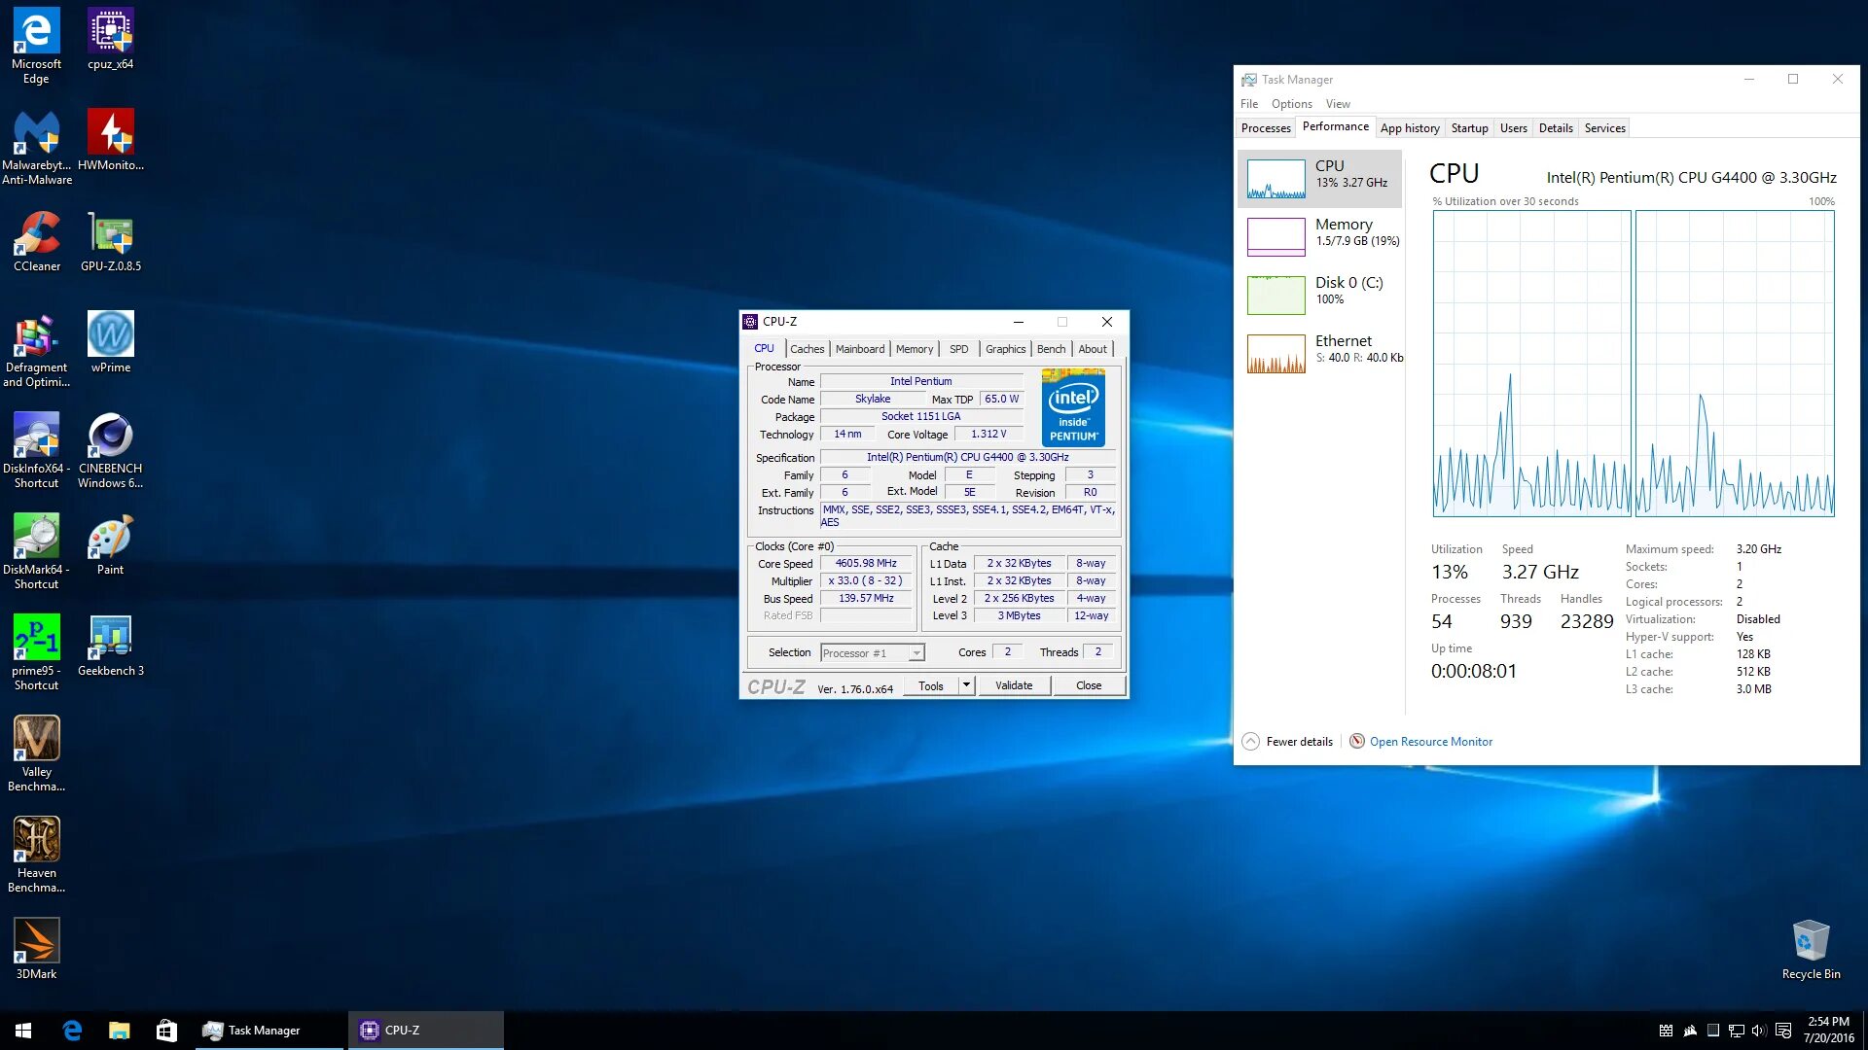
Task: Open the Microsoft Edge desktop shortcut
Action: (x=36, y=46)
